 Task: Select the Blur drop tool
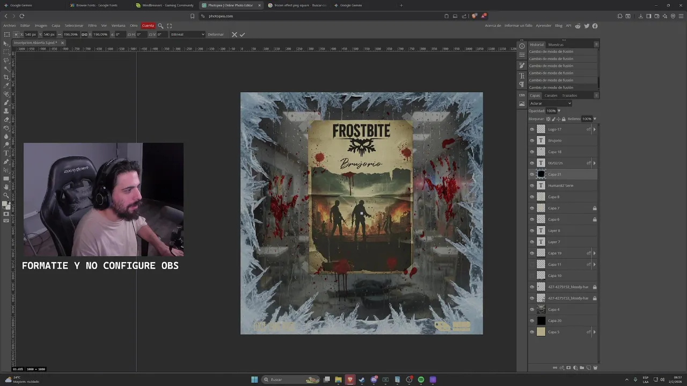point(6,136)
